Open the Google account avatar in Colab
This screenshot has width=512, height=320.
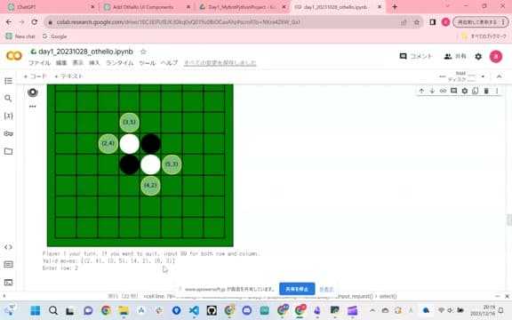tap(496, 57)
